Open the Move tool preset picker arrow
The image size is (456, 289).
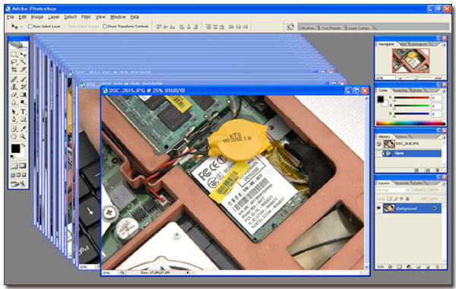point(21,27)
